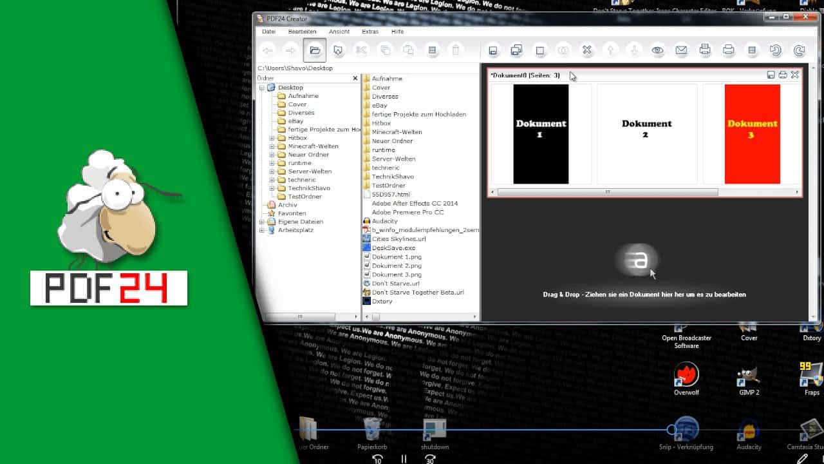Expand the Eigene Dateien tree node
This screenshot has width=824, height=464.
[262, 222]
